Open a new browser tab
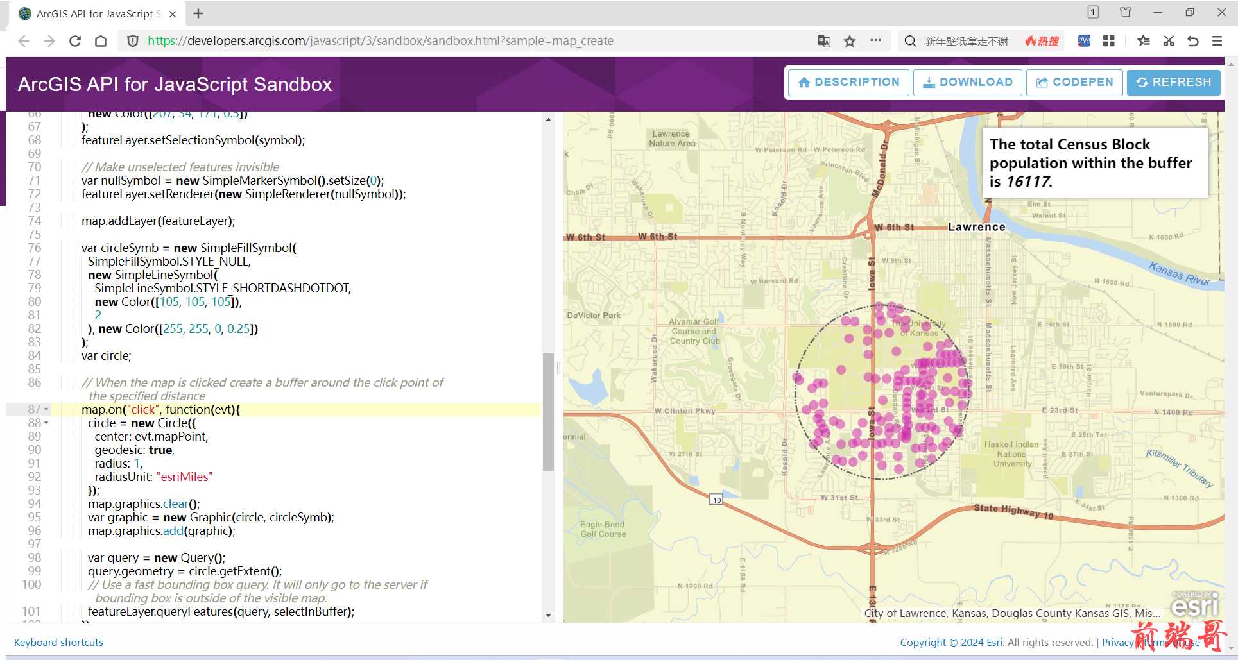 click(x=198, y=13)
